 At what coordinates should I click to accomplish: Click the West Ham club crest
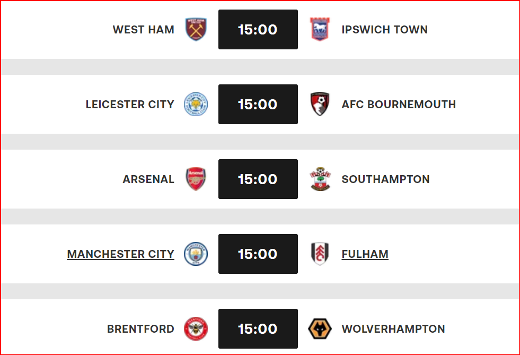click(x=196, y=30)
